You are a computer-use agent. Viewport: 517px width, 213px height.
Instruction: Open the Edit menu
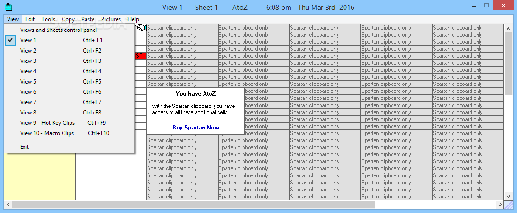[x=30, y=19]
